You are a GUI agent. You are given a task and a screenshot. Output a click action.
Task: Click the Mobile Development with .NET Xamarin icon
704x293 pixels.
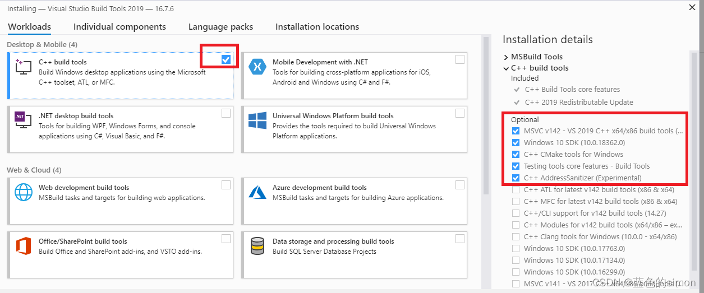[257, 67]
